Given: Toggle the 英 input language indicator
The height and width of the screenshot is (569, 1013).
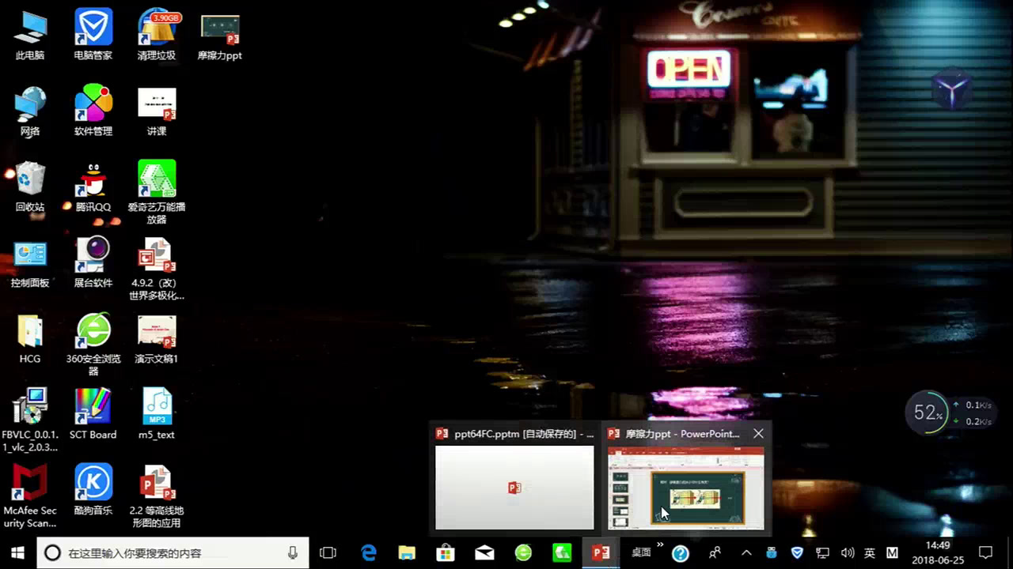Looking at the screenshot, I should pos(870,552).
